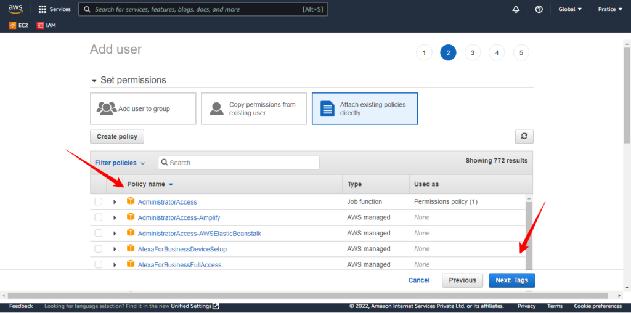Click the policy icon beside AlexaForBusinessDeviceSetup
Viewport: 631px width, 313px height.
131,249
